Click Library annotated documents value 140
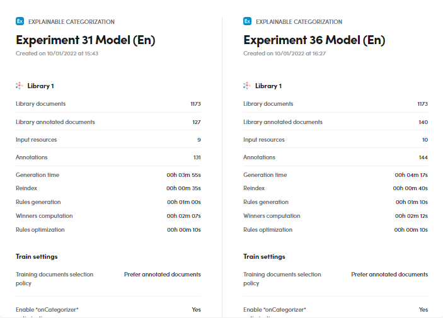Screen dimensions: 443x318 [x=423, y=122]
